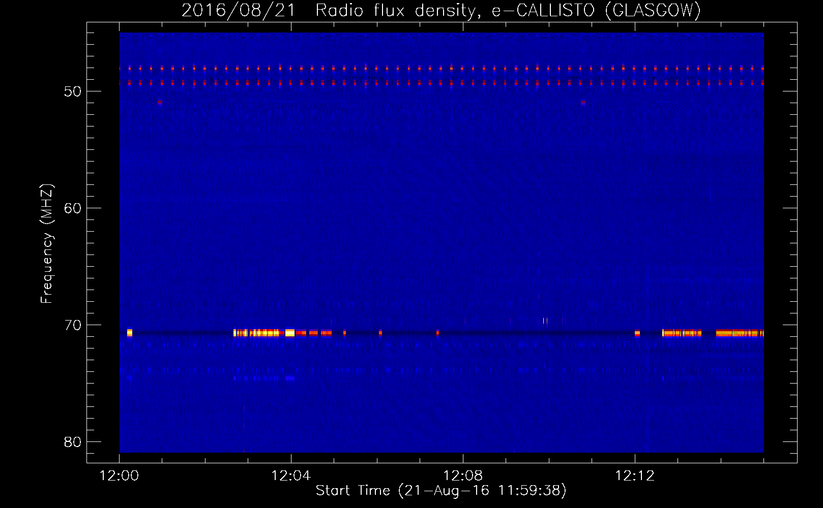Click the 12:12 time tick label

[635, 476]
